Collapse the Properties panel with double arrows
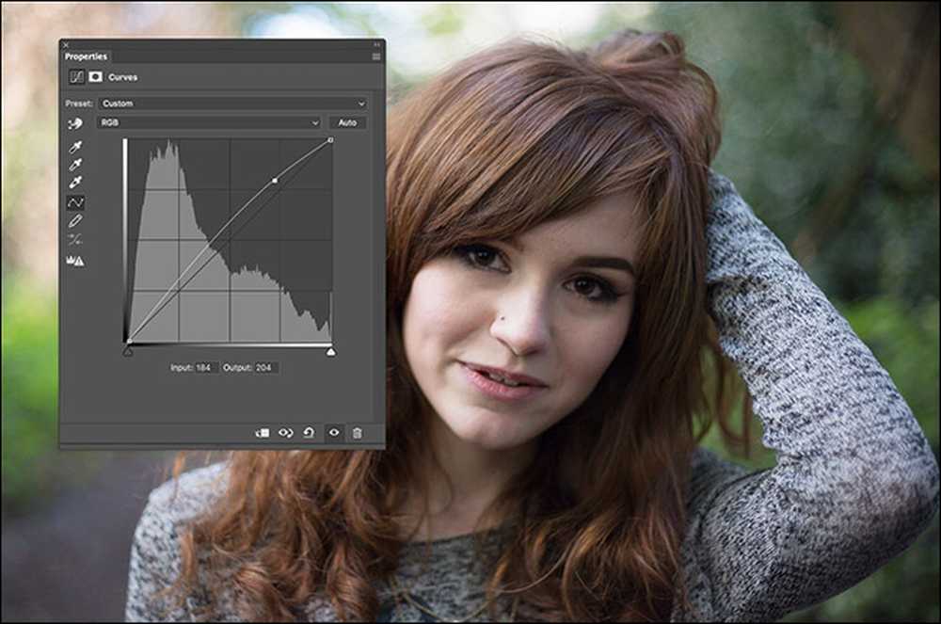This screenshot has width=941, height=624. pos(377,44)
